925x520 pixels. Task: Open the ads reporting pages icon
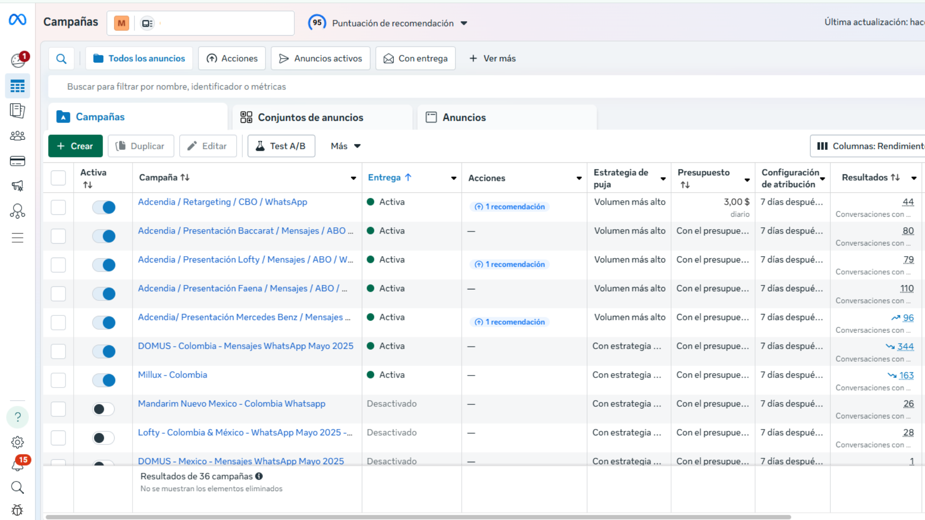tap(17, 111)
